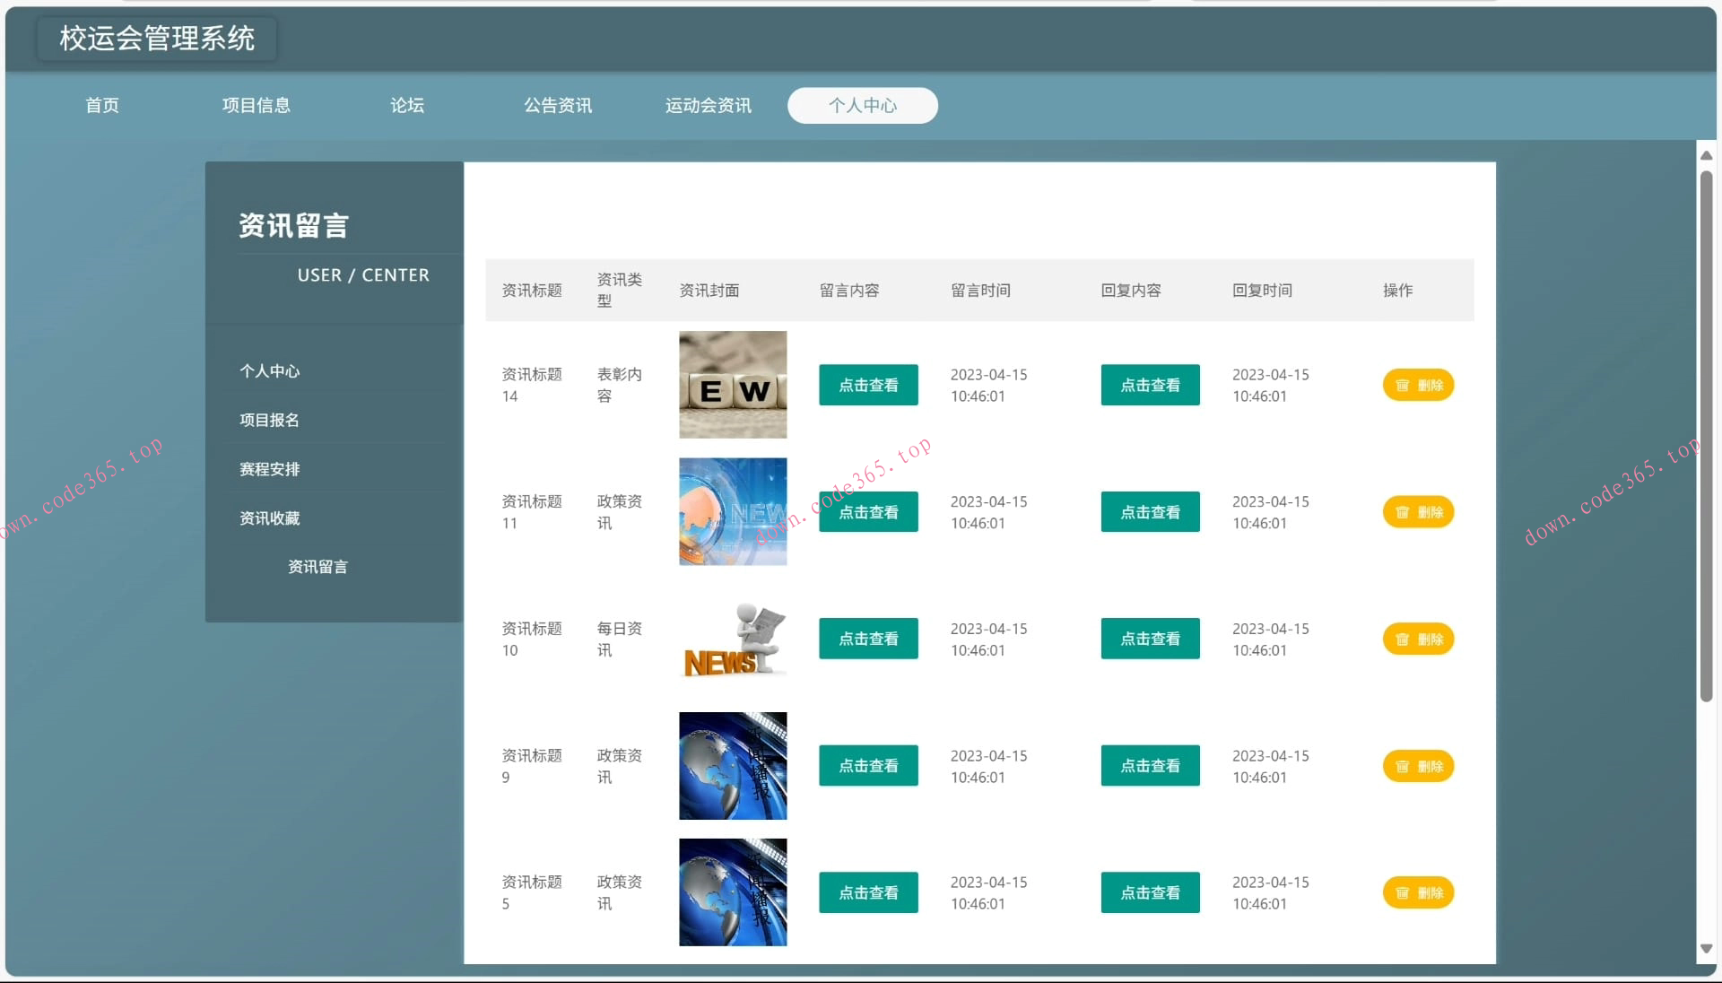Click the scrollbar up arrow
Viewport: 1722px width, 983px height.
point(1706,155)
